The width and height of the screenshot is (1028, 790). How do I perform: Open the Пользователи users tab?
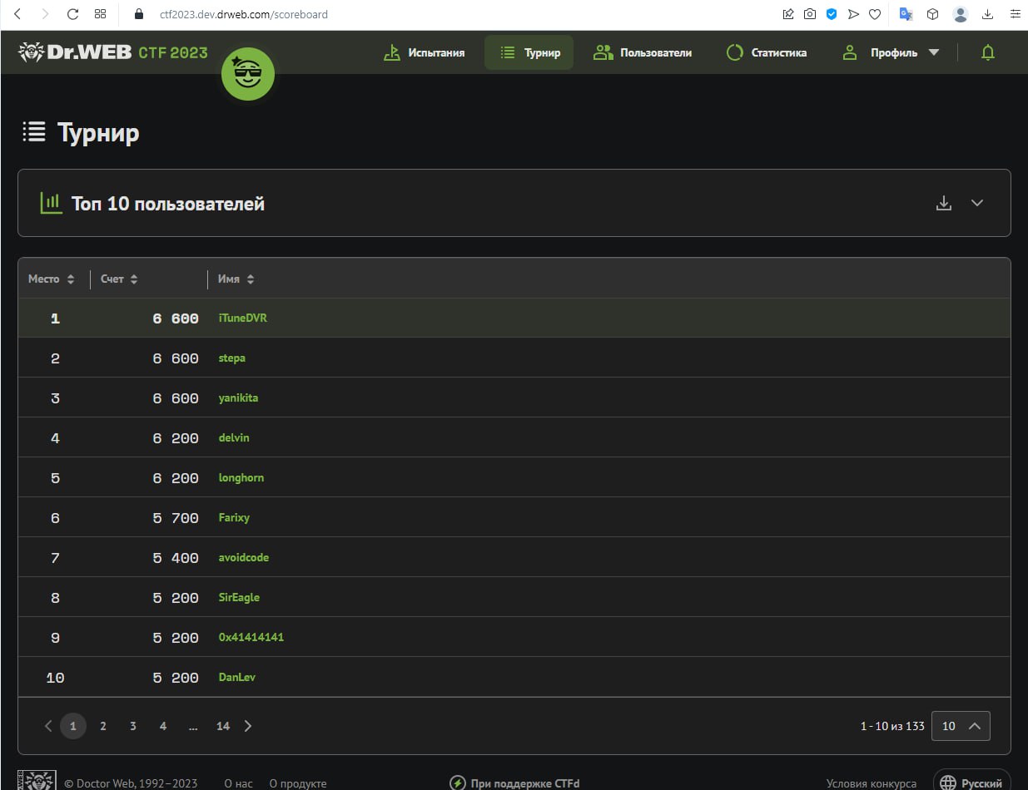pyautogui.click(x=643, y=52)
